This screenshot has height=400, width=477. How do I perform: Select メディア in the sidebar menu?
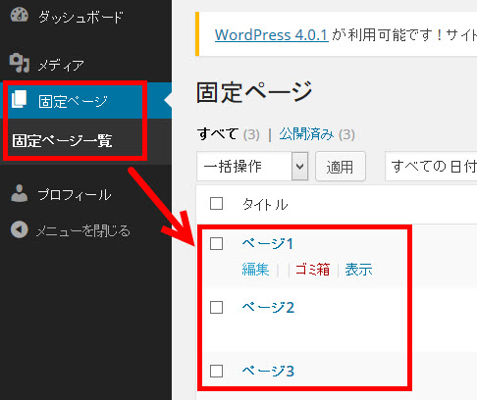[x=61, y=66]
